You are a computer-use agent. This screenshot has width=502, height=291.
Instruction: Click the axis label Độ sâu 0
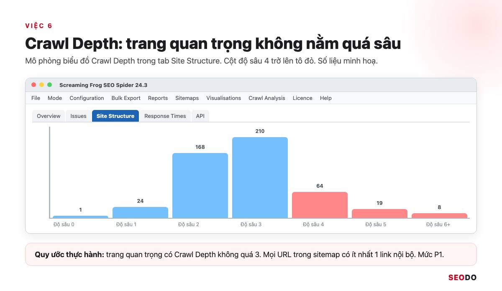coord(64,225)
